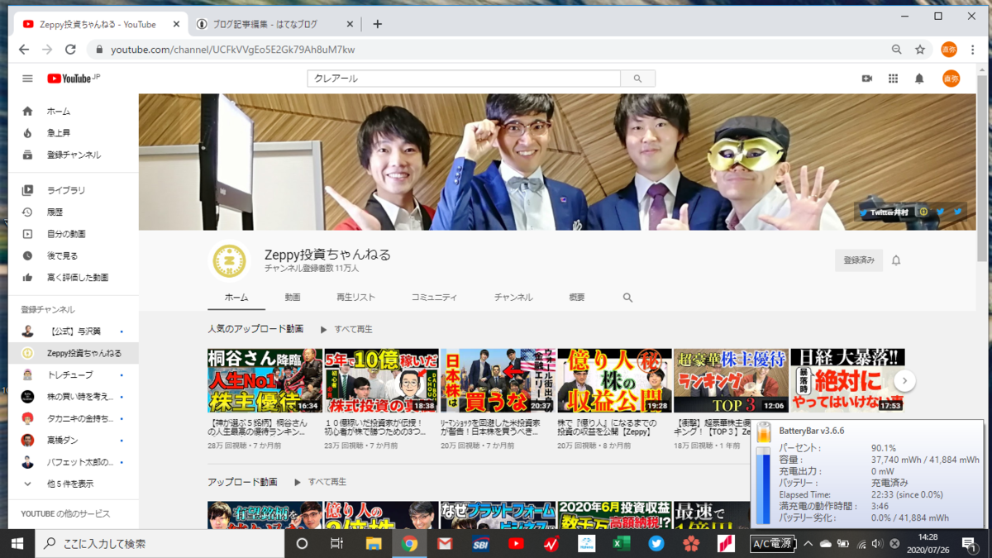Click the Windows Start button
Image resolution: width=992 pixels, height=558 pixels.
pos(17,543)
